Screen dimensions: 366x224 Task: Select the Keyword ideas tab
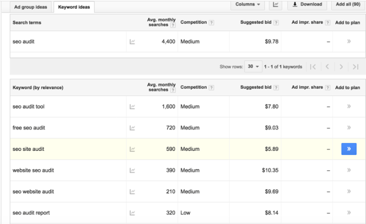coord(74,7)
